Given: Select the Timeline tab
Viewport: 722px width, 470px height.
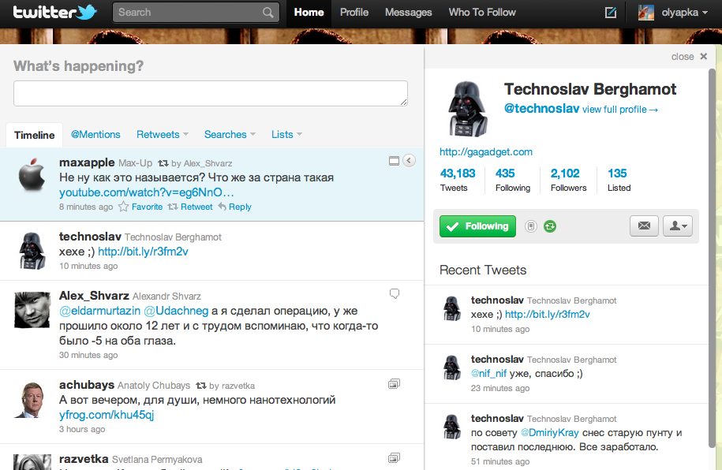Looking at the screenshot, I should click(34, 135).
